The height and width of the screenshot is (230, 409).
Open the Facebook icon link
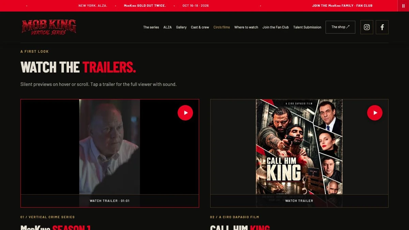[382, 27]
